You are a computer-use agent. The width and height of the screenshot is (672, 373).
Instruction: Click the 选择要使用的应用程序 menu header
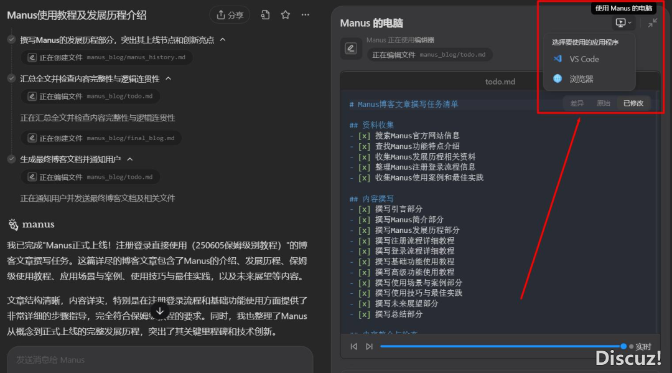pos(585,42)
